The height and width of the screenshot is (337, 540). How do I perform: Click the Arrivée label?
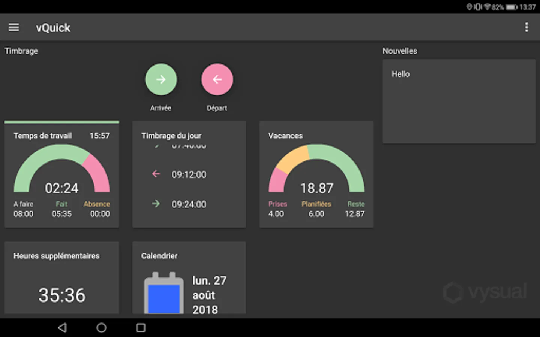click(160, 108)
